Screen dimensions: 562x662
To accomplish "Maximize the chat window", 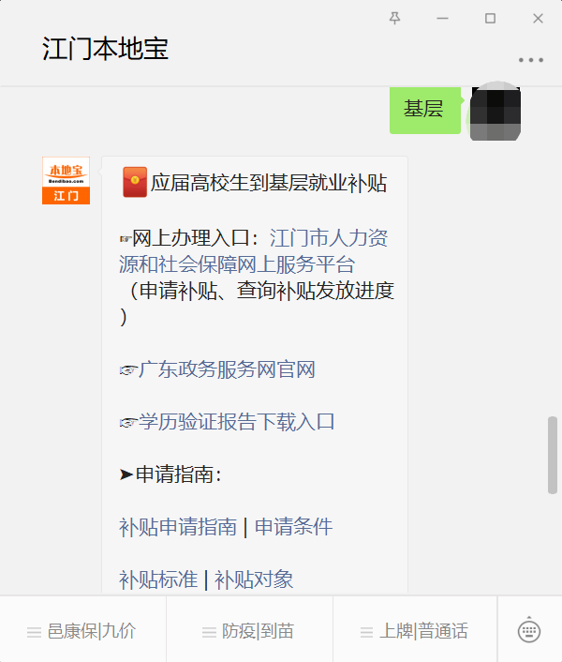I will [490, 18].
